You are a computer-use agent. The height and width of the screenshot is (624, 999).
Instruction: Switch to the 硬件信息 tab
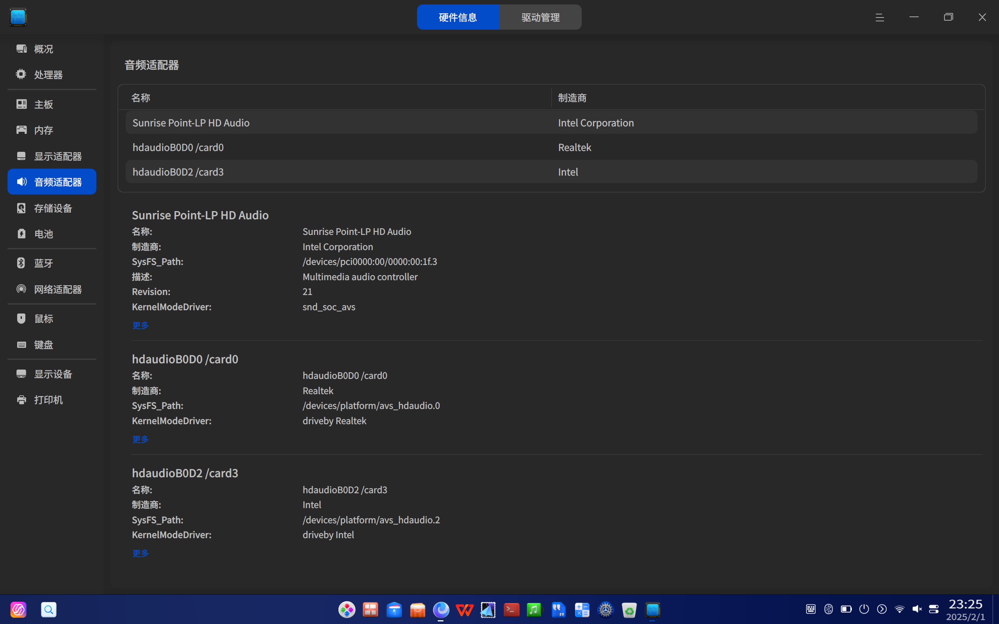tap(458, 17)
